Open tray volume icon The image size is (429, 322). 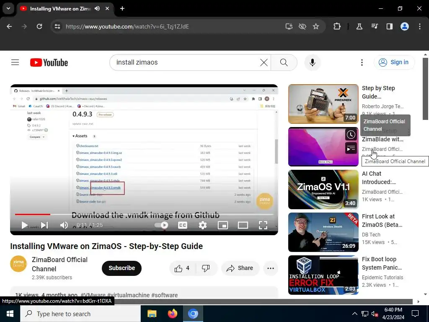[x=375, y=314]
